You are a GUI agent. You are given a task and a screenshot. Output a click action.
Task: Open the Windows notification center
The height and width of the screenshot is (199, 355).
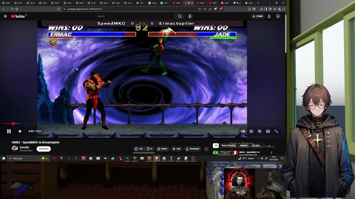pyautogui.click(x=282, y=158)
